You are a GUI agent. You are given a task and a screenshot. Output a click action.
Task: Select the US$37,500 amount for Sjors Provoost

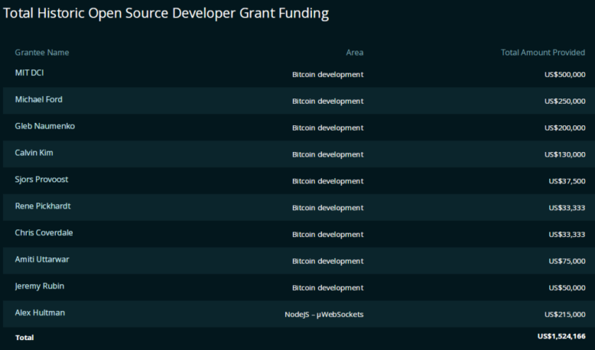click(x=567, y=181)
